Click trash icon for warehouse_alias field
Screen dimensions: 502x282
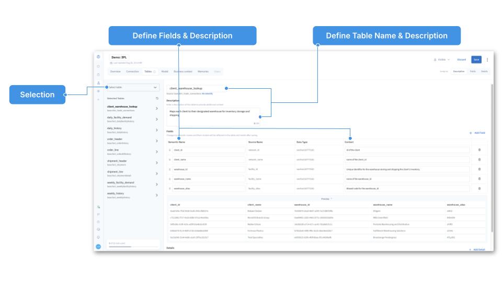tap(480, 188)
